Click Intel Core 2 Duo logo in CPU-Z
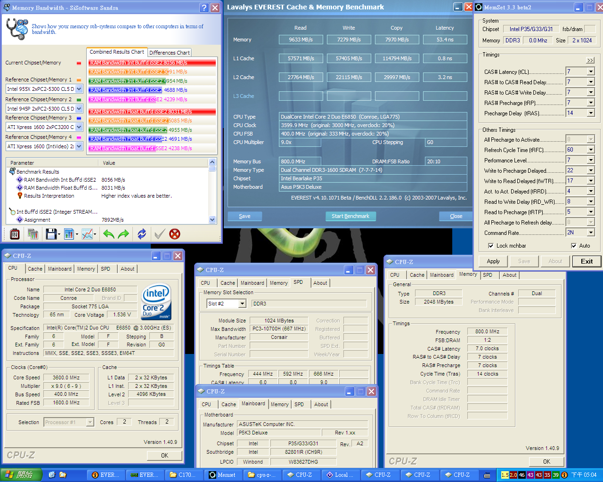603x482 pixels. pos(156,302)
